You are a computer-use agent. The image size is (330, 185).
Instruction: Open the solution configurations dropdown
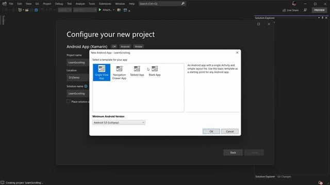point(65,10)
